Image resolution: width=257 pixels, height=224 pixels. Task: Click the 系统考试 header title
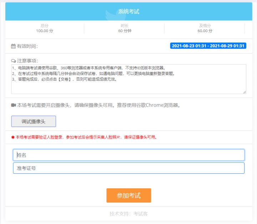[x=128, y=11]
